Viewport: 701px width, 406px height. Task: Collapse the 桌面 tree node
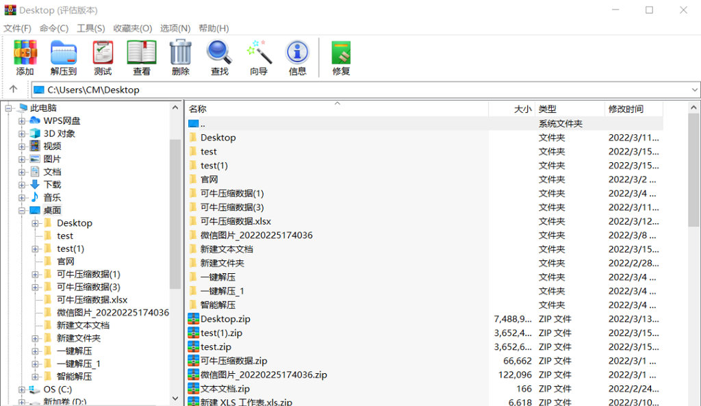[x=21, y=210]
